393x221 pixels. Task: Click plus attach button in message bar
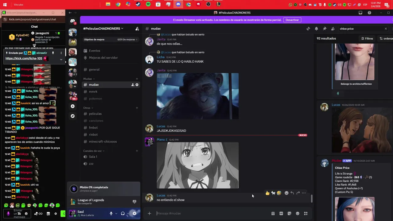tap(150, 213)
